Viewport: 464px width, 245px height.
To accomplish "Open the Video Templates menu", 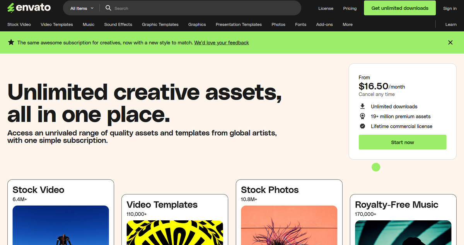I will point(57,24).
